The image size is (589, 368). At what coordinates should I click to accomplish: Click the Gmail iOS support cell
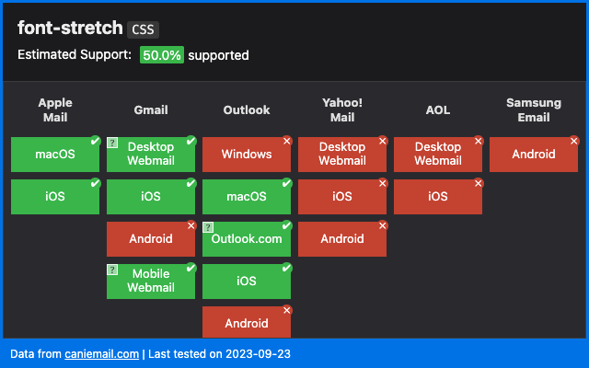click(151, 197)
